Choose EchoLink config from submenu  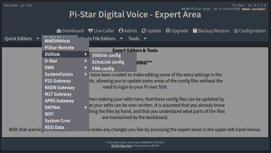tap(113, 62)
